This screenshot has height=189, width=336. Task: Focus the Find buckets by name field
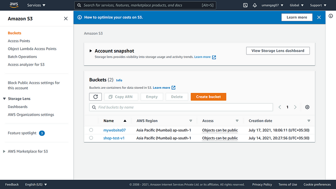point(181,107)
